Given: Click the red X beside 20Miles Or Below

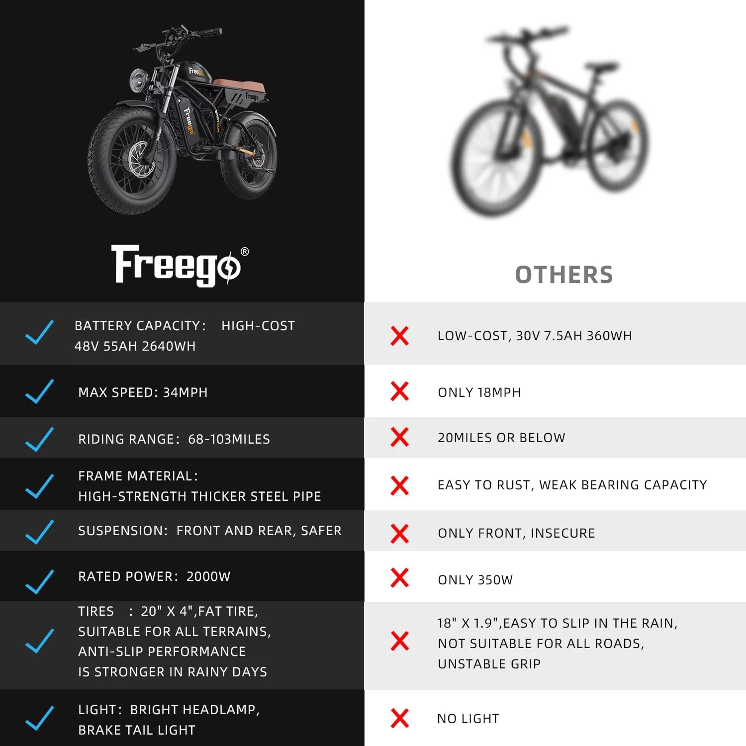Looking at the screenshot, I should (399, 437).
